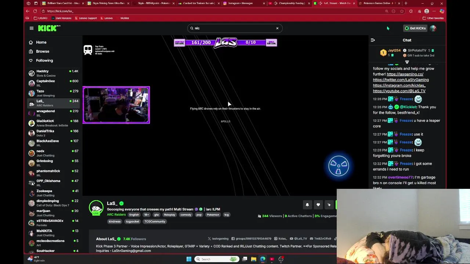Screen dimensions: 470x264
Task: Open the lastvgaming X social link
Action: click(218, 239)
